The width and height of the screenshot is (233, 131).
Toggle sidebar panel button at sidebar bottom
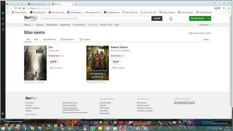pyautogui.click(x=3, y=114)
